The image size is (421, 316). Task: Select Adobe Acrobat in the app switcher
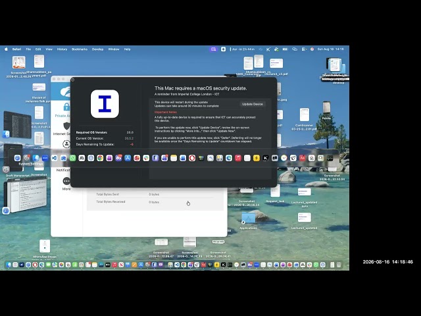[303, 158]
